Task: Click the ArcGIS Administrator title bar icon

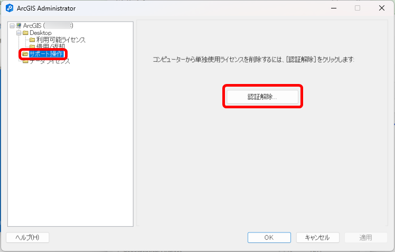Action: (x=9, y=8)
